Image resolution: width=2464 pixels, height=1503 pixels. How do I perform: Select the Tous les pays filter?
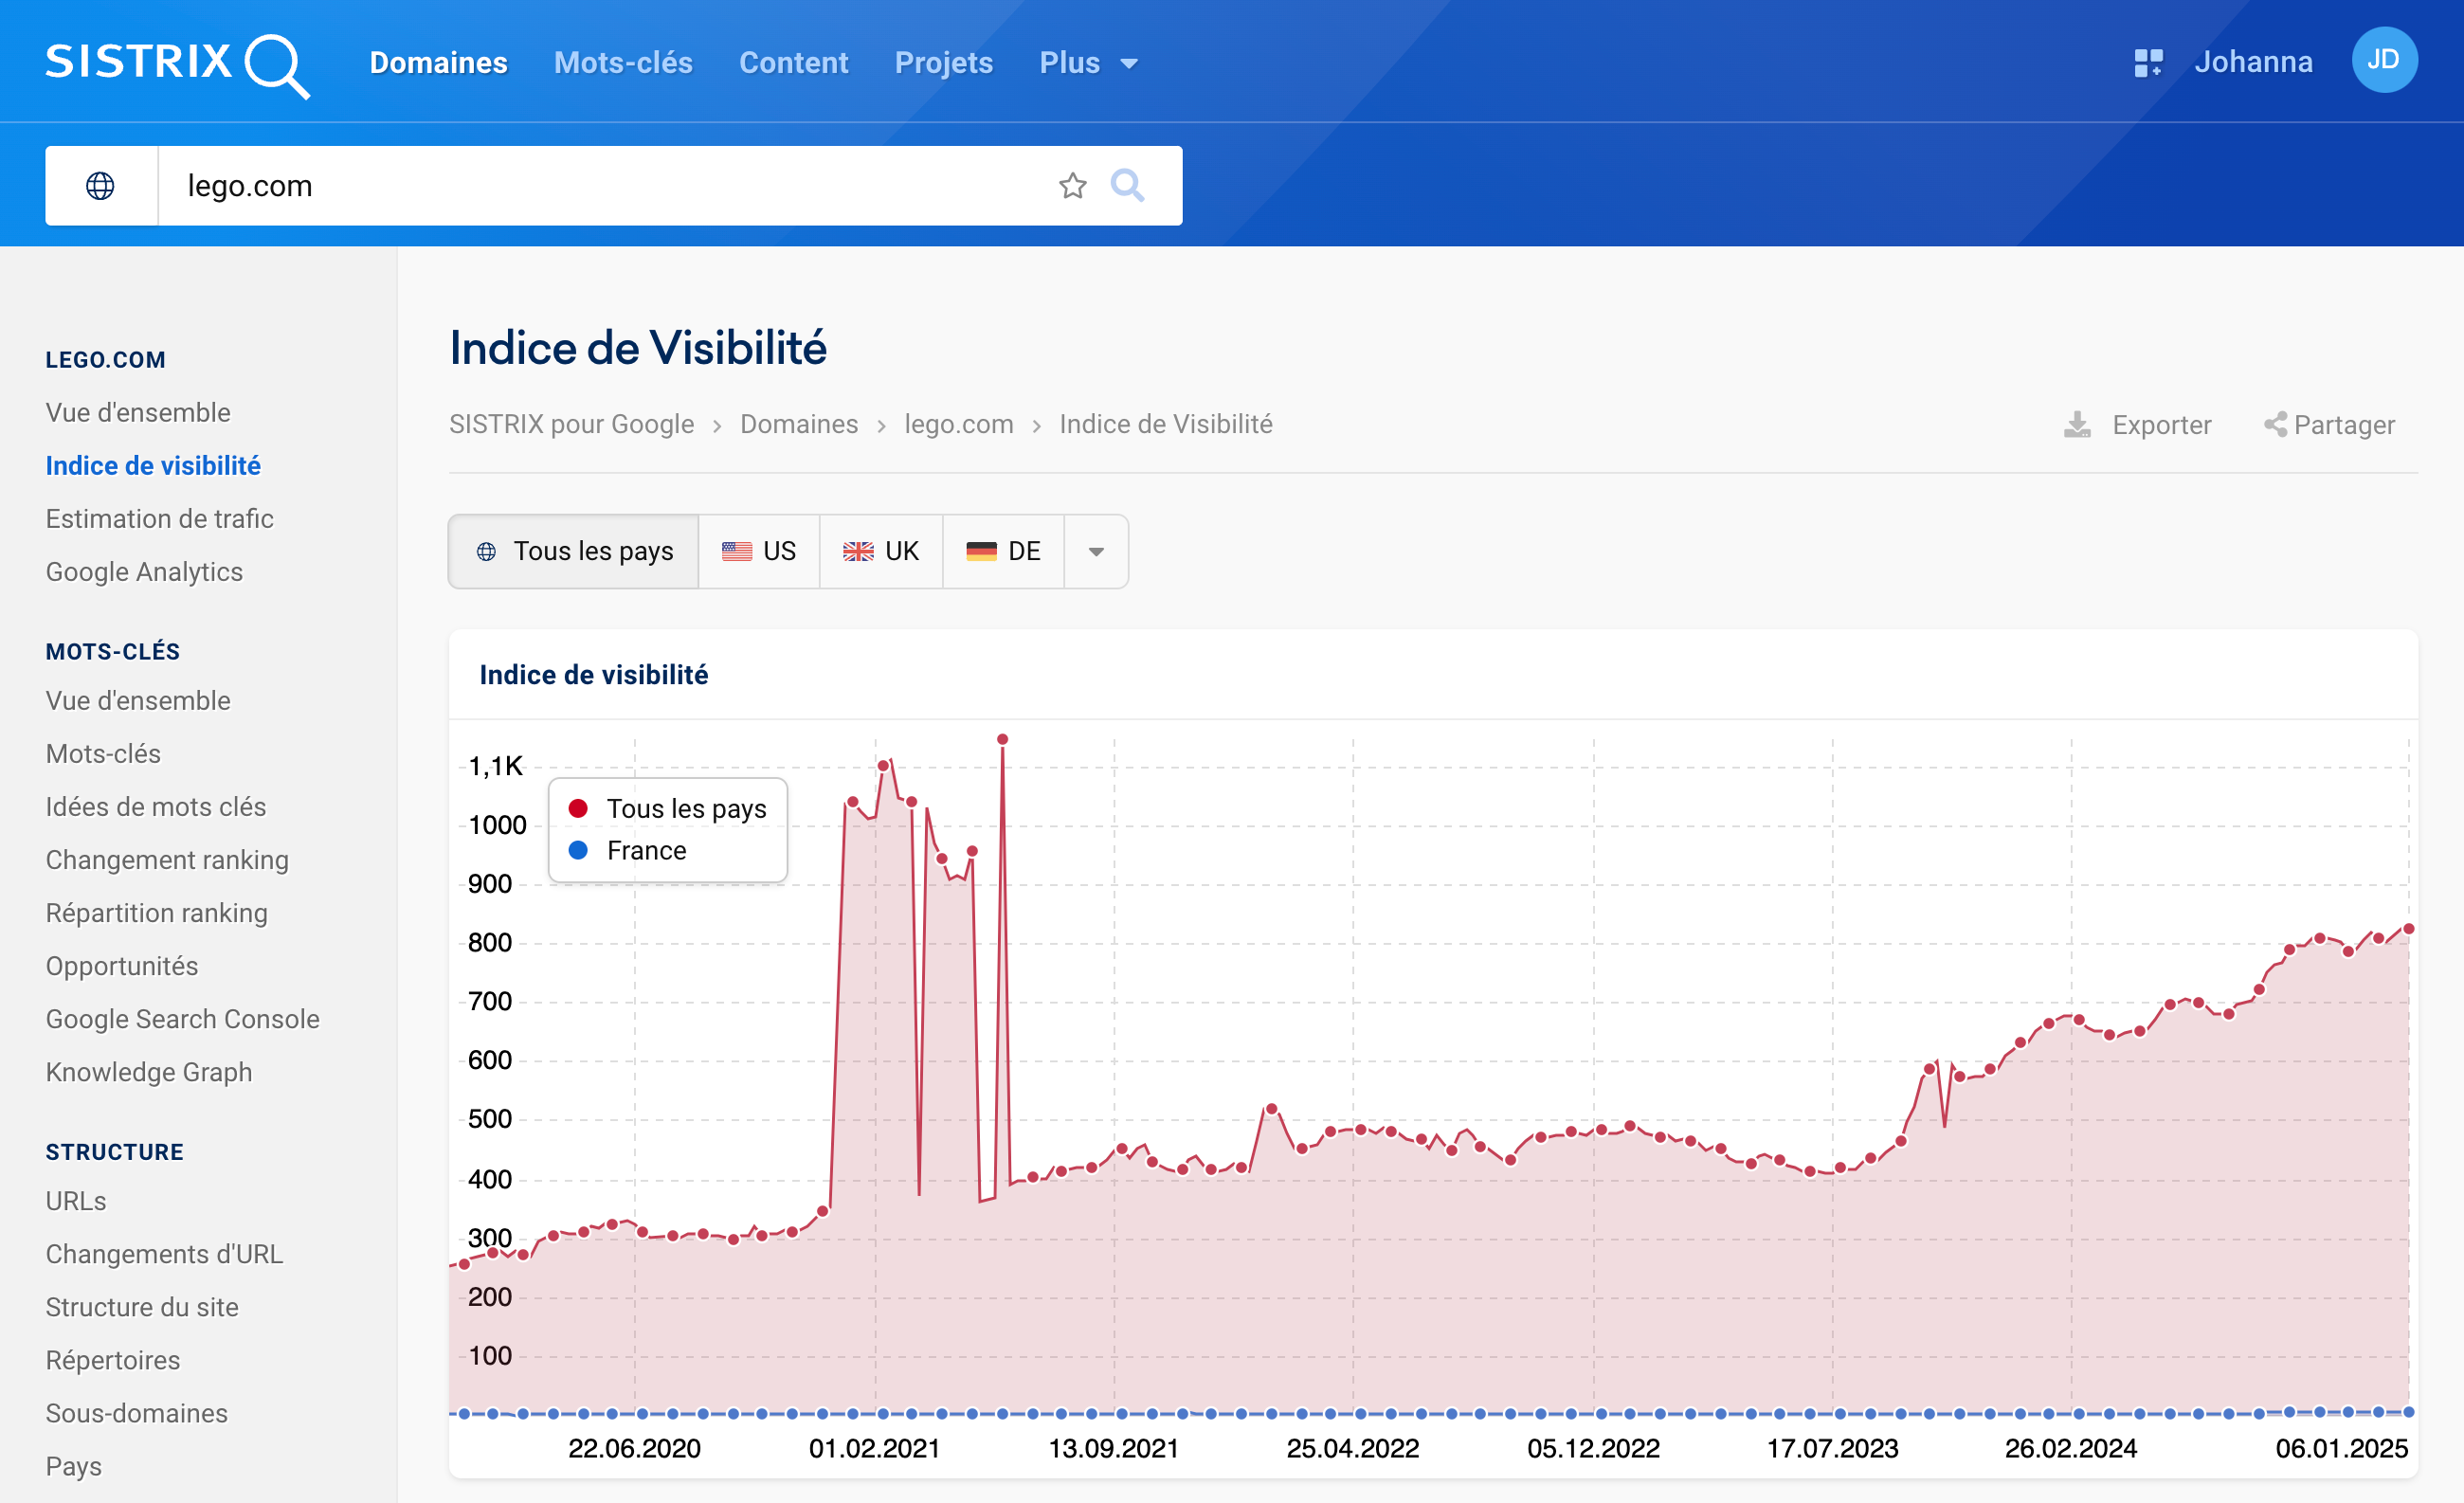click(x=574, y=552)
